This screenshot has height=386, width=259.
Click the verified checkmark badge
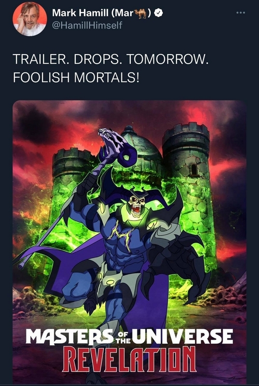coord(158,14)
